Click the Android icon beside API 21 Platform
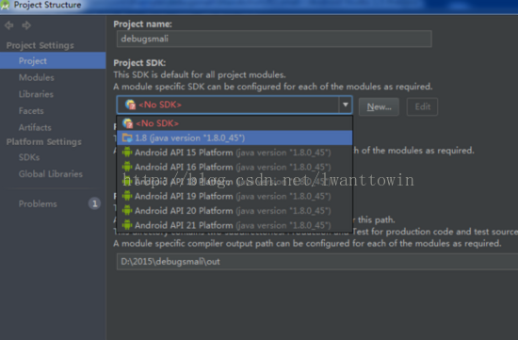The image size is (518, 340). [127, 225]
